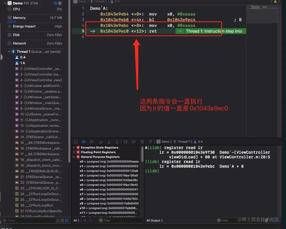
Task: Select frame 8 -[UIWindow _mainQue...
Action: coord(39,103)
